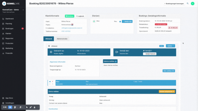198x111 pixels.
Task: Toggle the camera off in recorder bar
Action: pos(15,107)
